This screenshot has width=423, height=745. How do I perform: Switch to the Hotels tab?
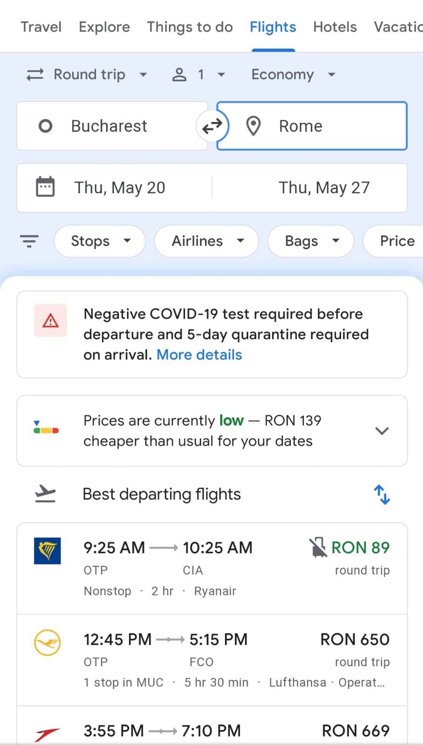click(x=335, y=27)
